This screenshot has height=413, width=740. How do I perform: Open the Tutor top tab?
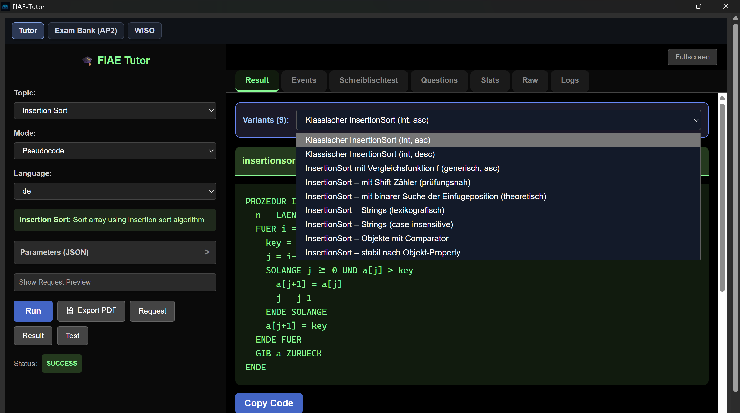(x=28, y=31)
